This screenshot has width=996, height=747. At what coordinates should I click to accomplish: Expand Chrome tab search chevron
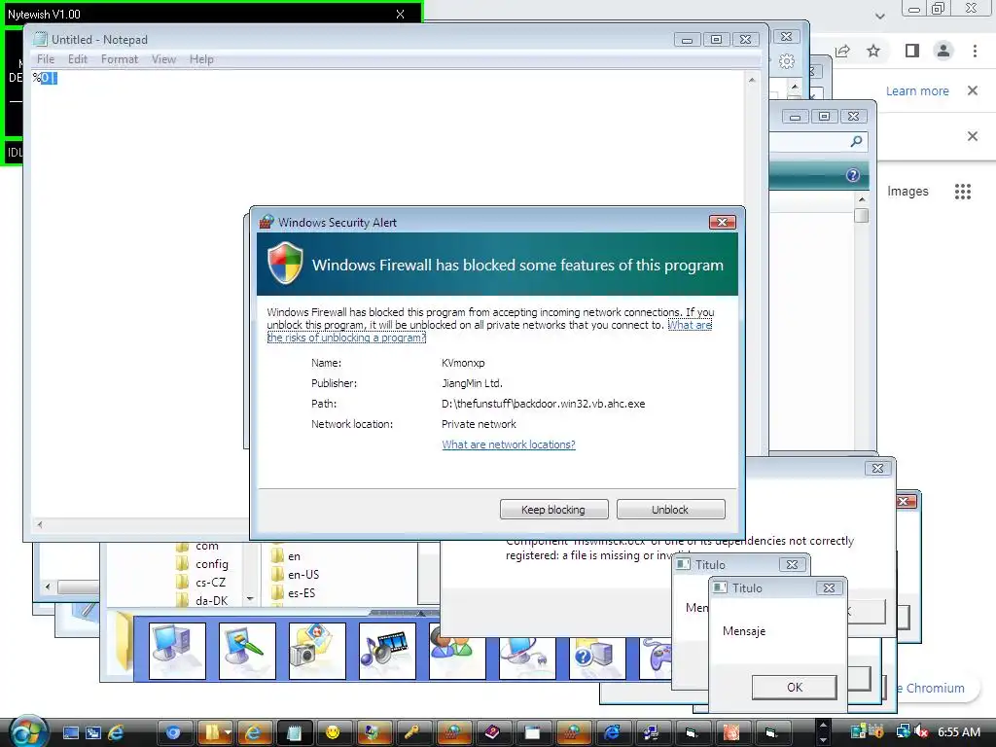point(879,17)
